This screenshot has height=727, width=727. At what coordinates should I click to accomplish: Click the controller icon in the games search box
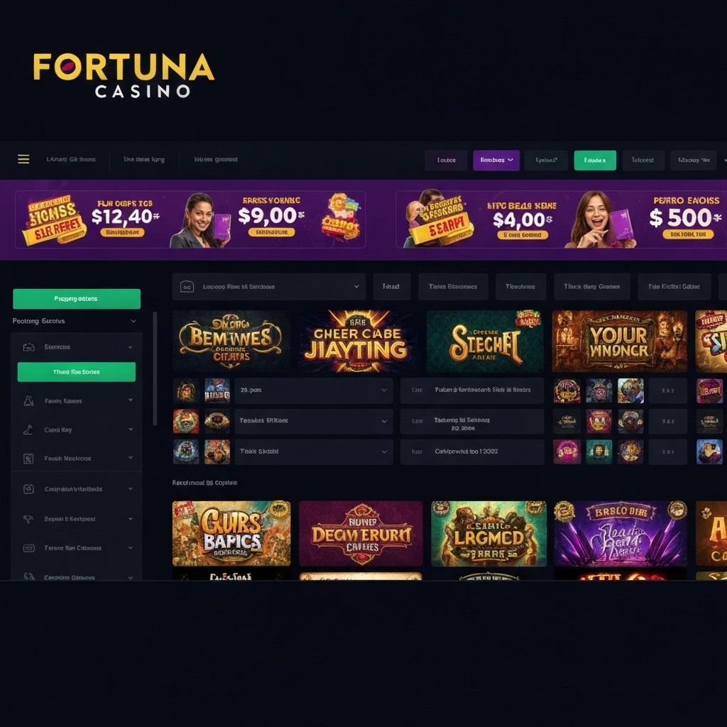coord(187,287)
